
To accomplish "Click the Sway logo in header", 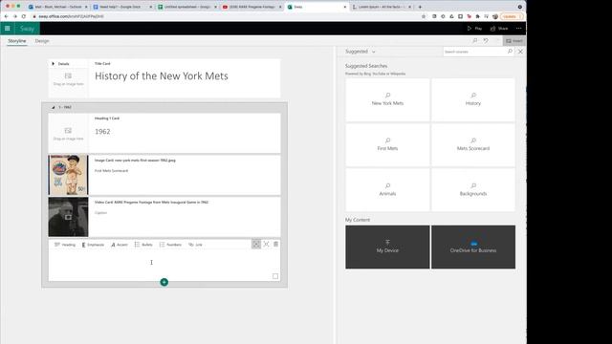I will point(27,29).
